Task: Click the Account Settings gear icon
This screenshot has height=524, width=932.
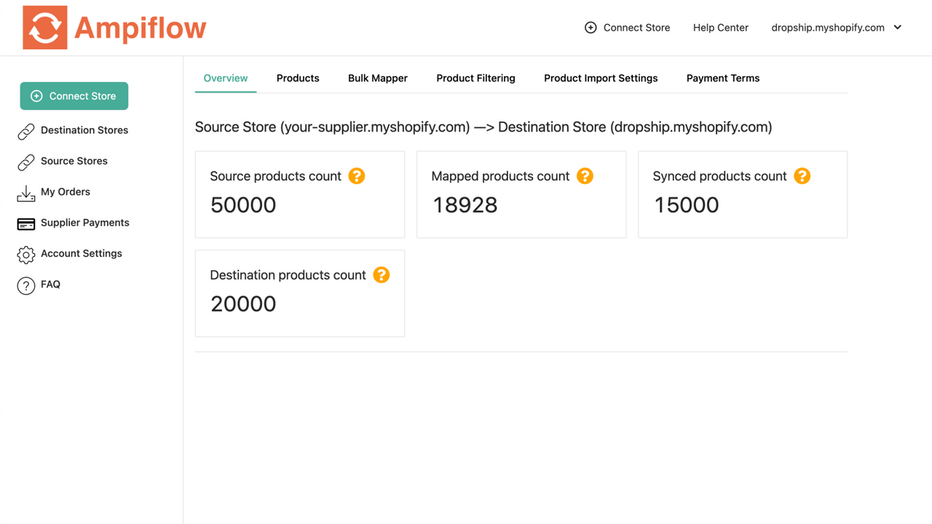Action: pyautogui.click(x=26, y=255)
